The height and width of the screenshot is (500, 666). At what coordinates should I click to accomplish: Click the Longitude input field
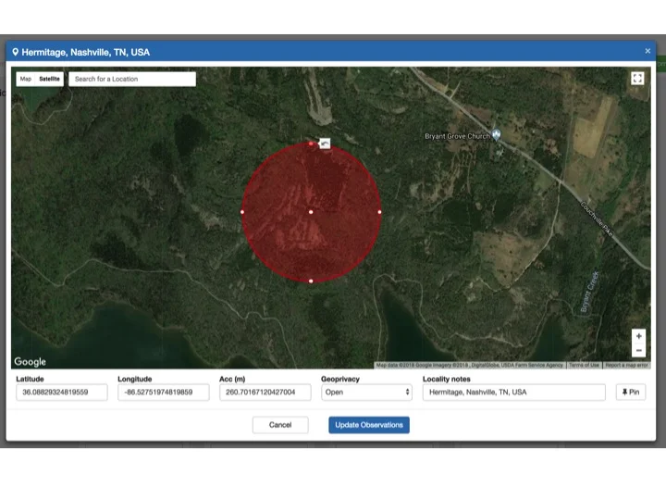[163, 392]
